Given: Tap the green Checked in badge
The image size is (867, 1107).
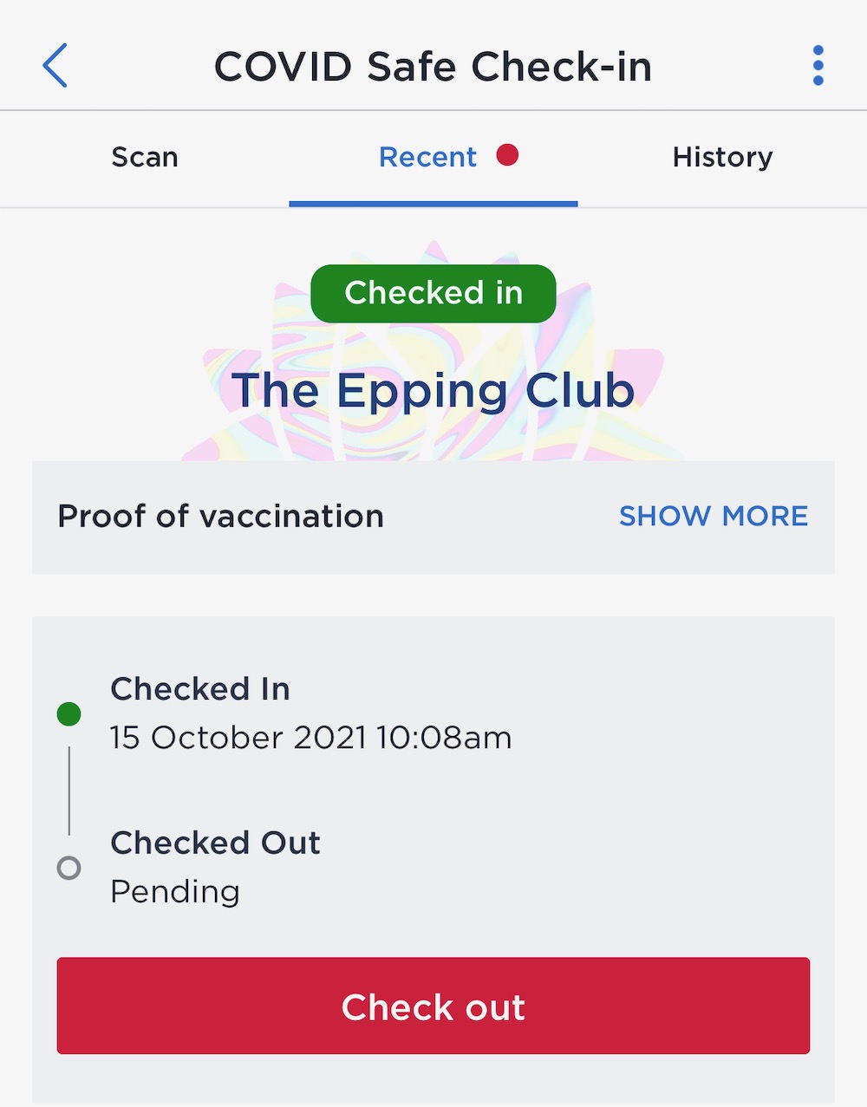Looking at the screenshot, I should tap(433, 293).
